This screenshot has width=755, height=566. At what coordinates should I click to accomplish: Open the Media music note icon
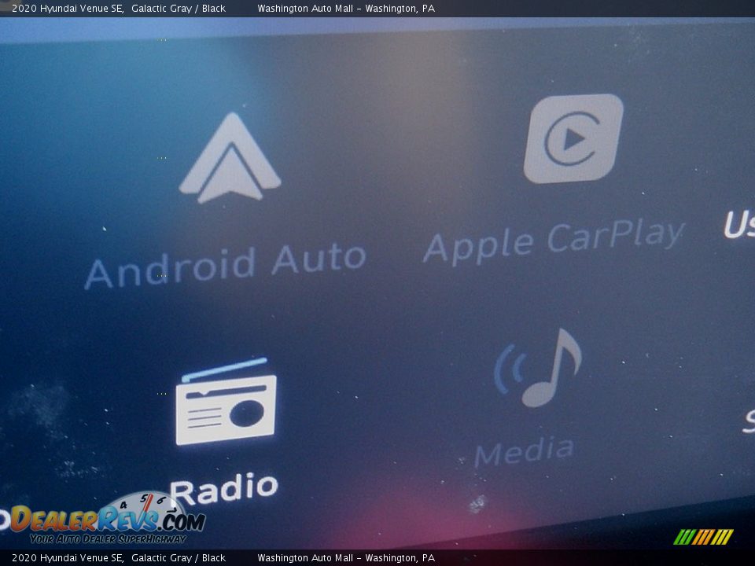coord(538,368)
